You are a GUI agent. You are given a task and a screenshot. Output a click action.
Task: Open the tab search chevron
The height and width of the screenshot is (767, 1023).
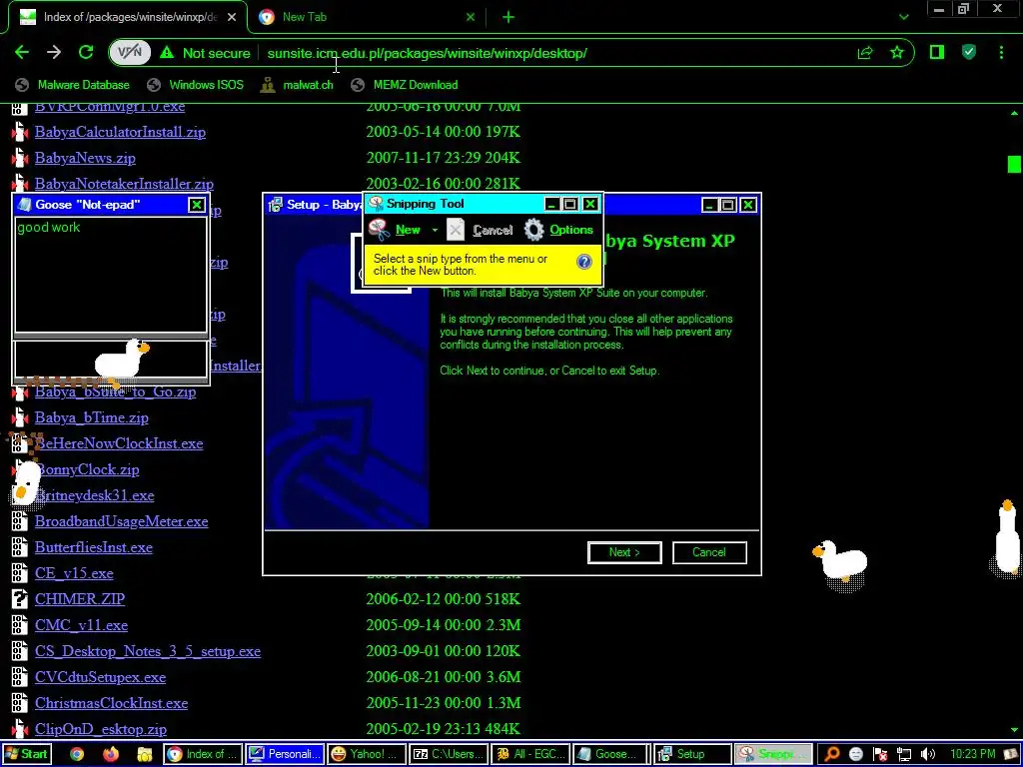point(903,18)
